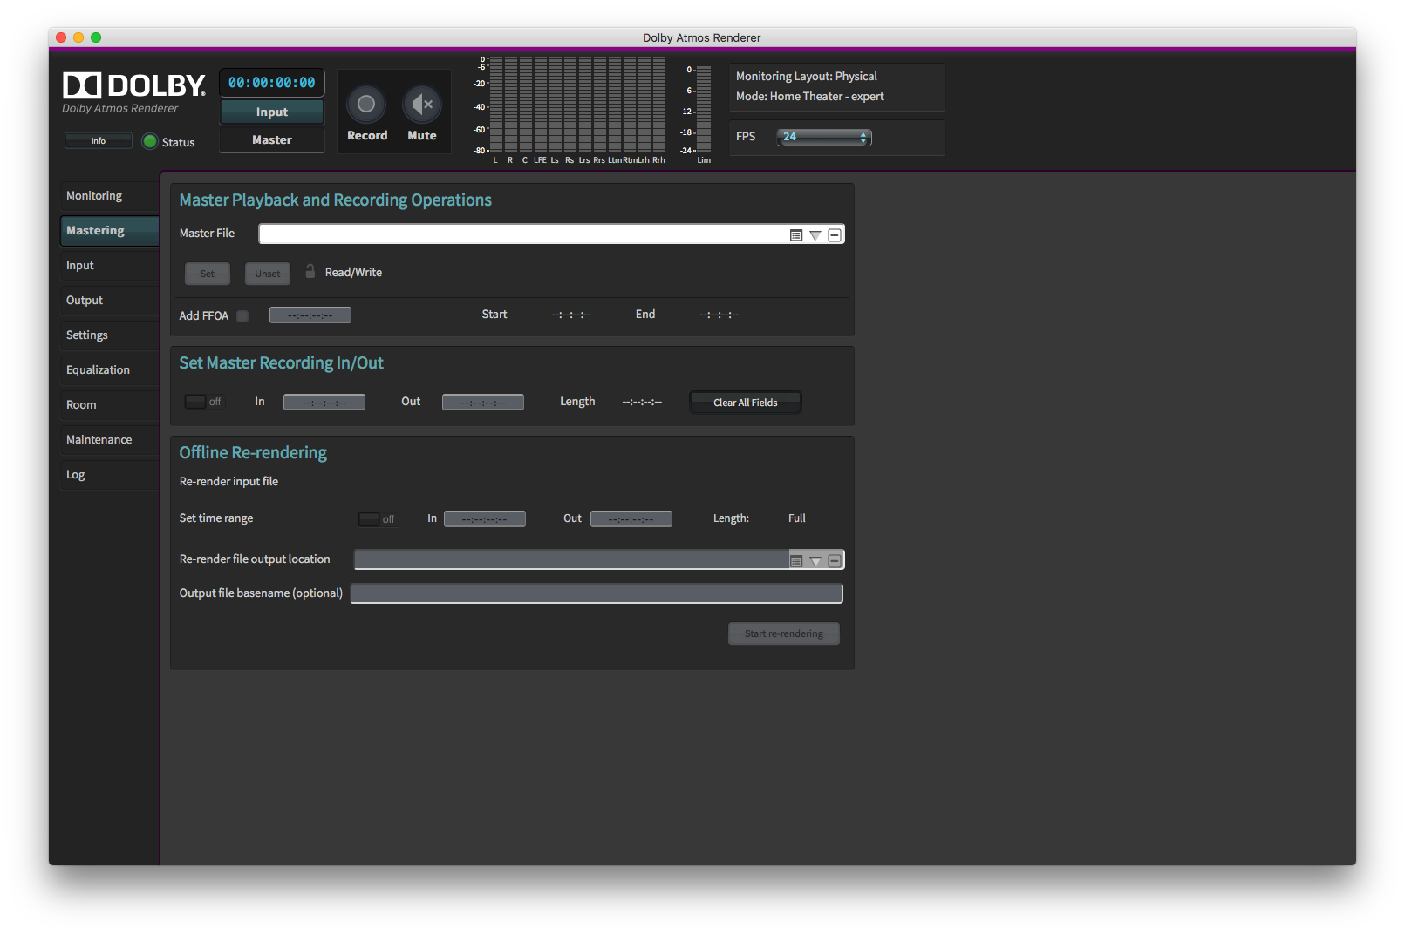Open the re-render output location dropdown arrow
This screenshot has height=935, width=1405.
point(815,559)
